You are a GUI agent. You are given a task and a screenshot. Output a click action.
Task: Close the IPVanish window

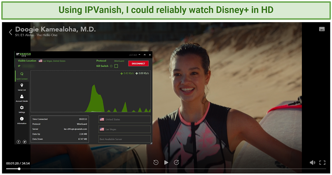(150, 55)
